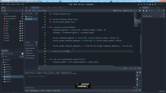Sort files in FileSystem dock

click(x=23, y=57)
